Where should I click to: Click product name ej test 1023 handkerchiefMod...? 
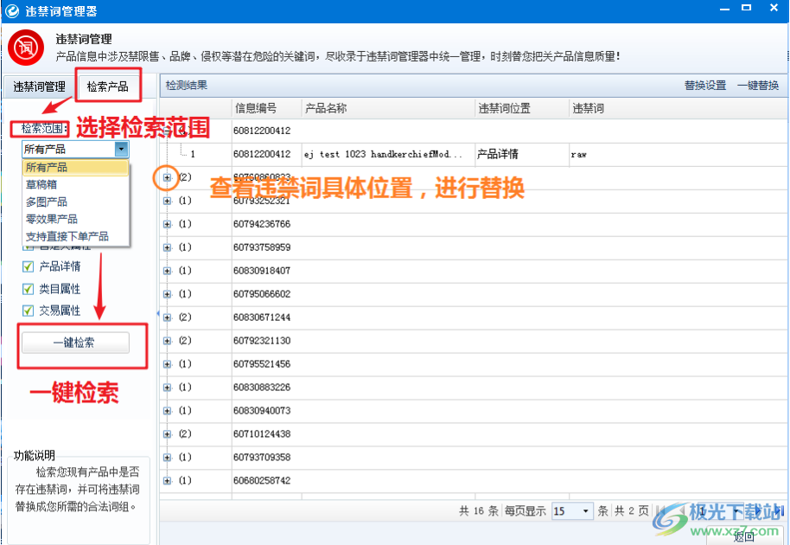(x=383, y=154)
